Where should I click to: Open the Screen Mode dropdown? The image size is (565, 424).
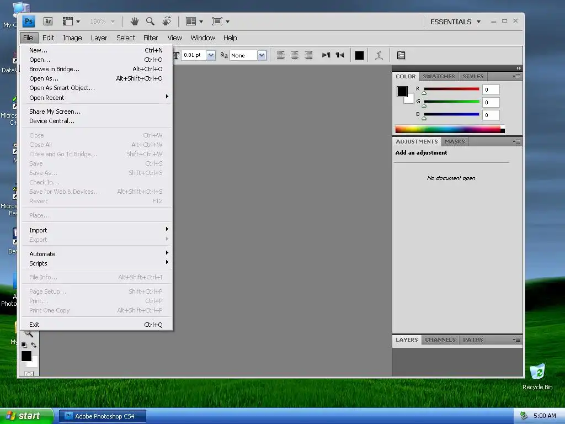[221, 22]
